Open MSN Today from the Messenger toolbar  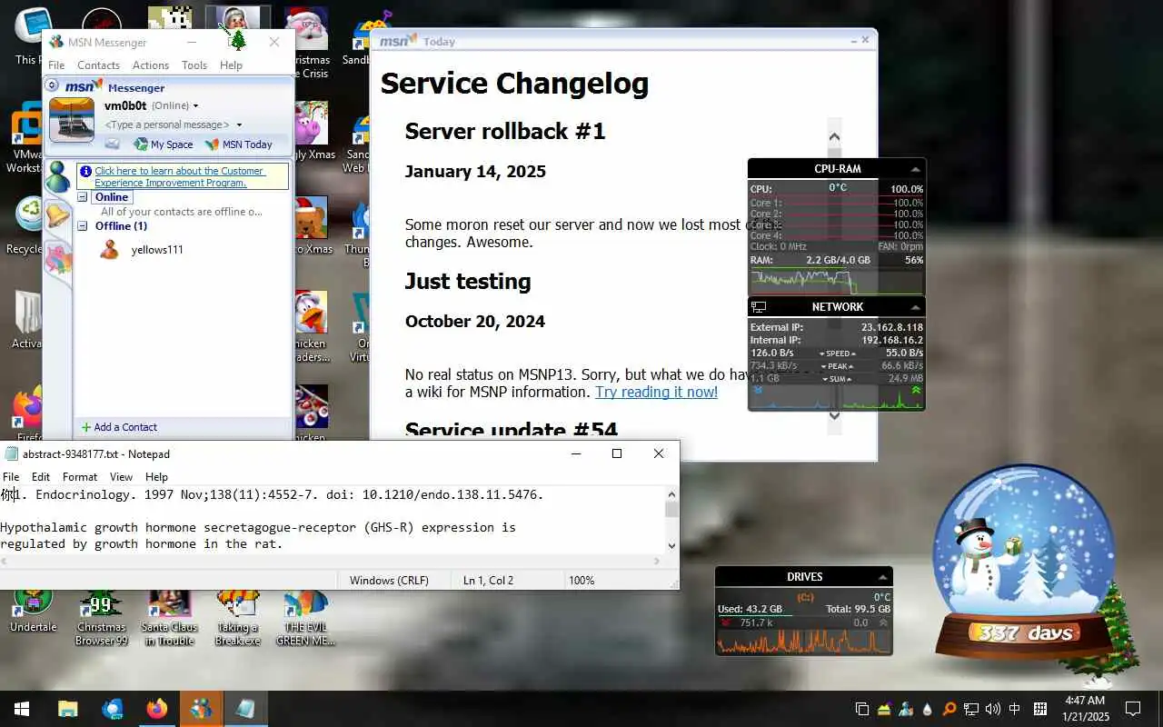pos(238,144)
